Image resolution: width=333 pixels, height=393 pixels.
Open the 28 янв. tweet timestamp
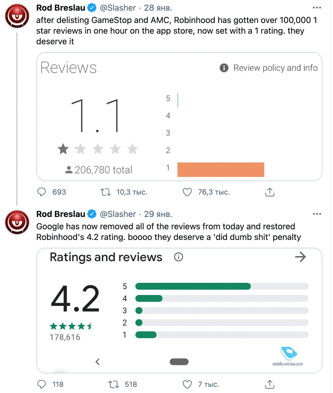(158, 8)
